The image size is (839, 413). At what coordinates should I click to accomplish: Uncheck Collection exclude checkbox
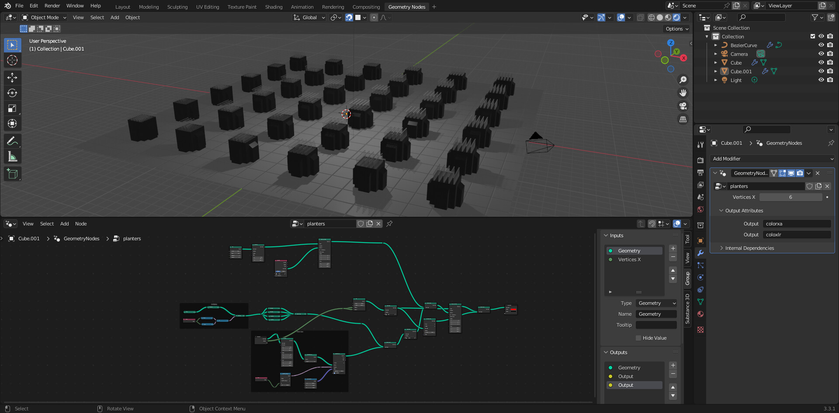pos(813,37)
